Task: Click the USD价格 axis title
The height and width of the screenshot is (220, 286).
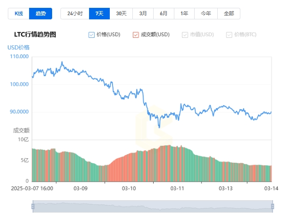Action: (x=18, y=48)
